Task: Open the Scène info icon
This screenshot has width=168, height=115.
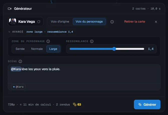Action: [x=20, y=61]
